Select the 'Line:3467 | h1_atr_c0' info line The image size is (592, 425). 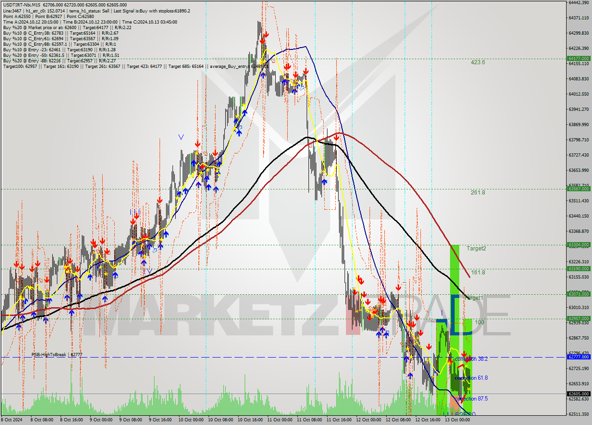tap(96, 11)
